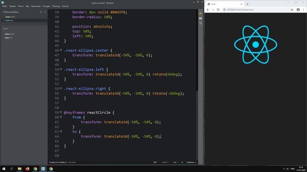Close the React tab in Chrome
This screenshot has height=172, width=307.
click(241, 4)
